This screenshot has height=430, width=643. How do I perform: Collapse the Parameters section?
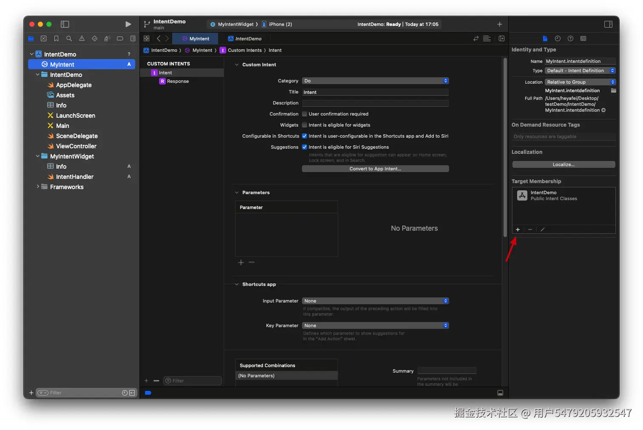237,192
